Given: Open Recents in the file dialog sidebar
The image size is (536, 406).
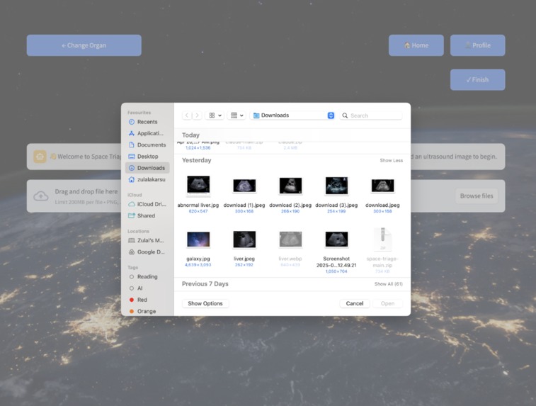Looking at the screenshot, I should (x=147, y=122).
